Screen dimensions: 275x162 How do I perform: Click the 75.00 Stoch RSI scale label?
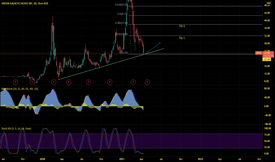[267, 135]
